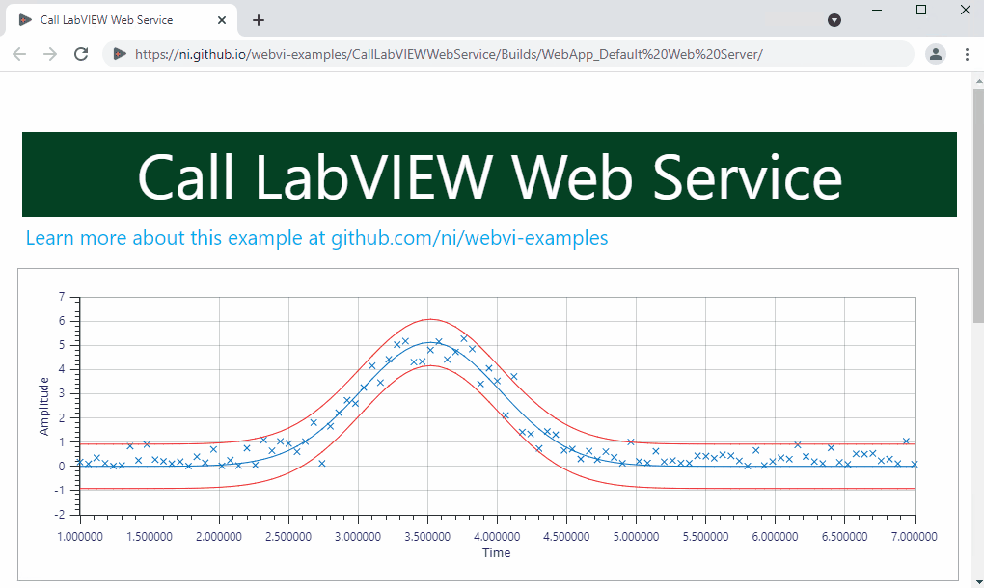The height and width of the screenshot is (588, 984).
Task: Click the Time axis label
Action: tap(497, 553)
